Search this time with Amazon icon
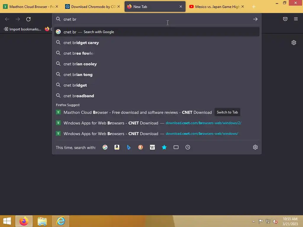 (117, 147)
